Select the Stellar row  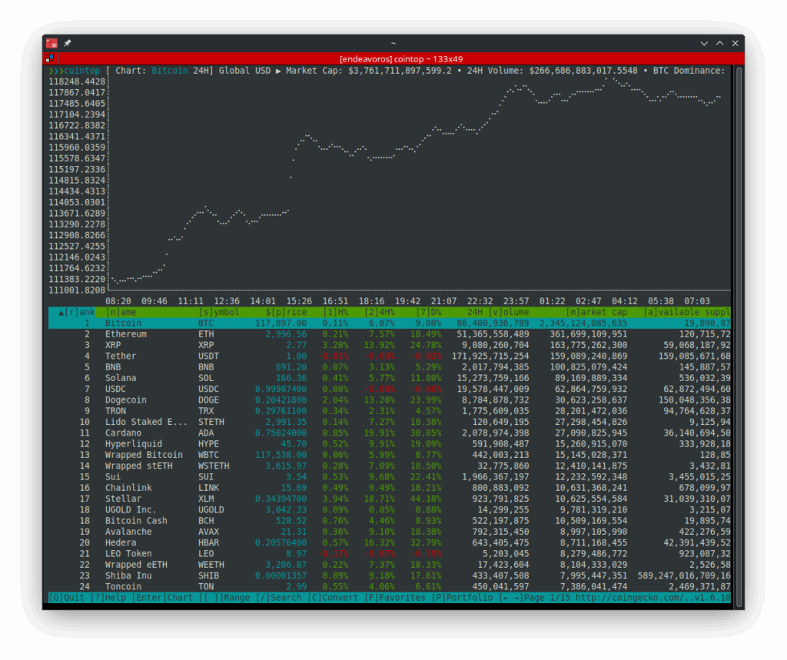pyautogui.click(x=390, y=499)
